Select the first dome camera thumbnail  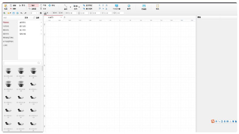8,71
